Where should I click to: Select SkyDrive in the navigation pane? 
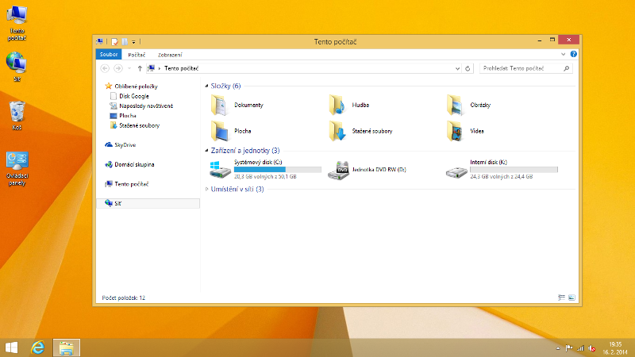(x=125, y=145)
